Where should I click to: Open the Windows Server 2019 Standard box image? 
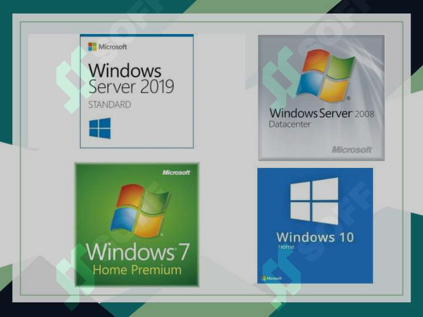point(137,91)
